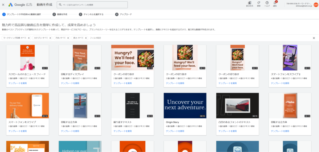Use template for 繰り返すテキスト
319x152 pixels.
coord(123,131)
